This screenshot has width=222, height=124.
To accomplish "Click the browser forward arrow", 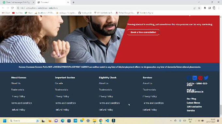I will (x=8, y=8).
